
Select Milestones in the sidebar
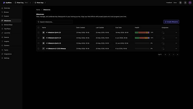coord(11,21)
